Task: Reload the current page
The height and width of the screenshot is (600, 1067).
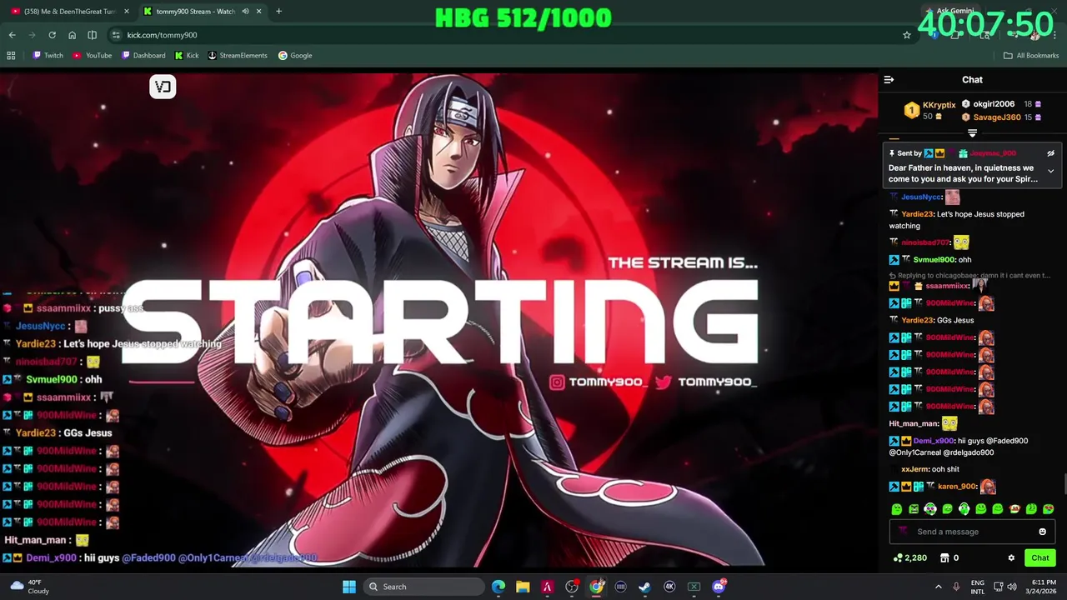Action: pos(52,35)
